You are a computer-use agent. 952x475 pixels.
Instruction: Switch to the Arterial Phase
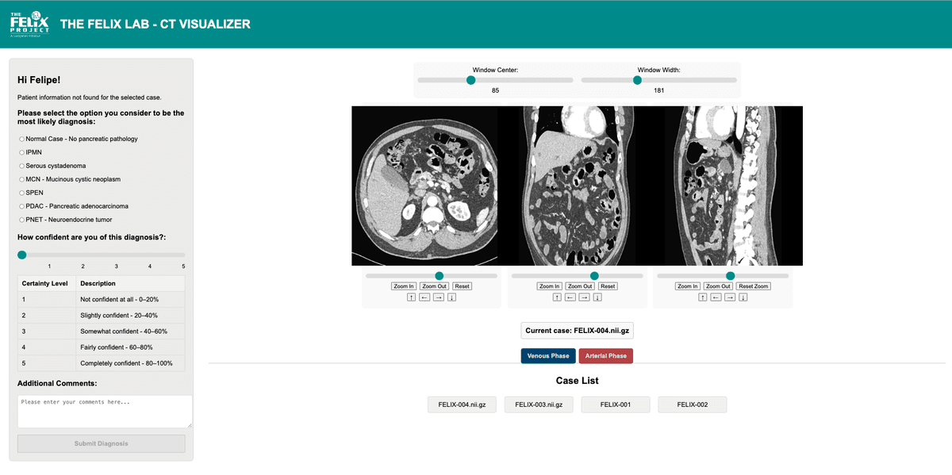[x=606, y=356]
